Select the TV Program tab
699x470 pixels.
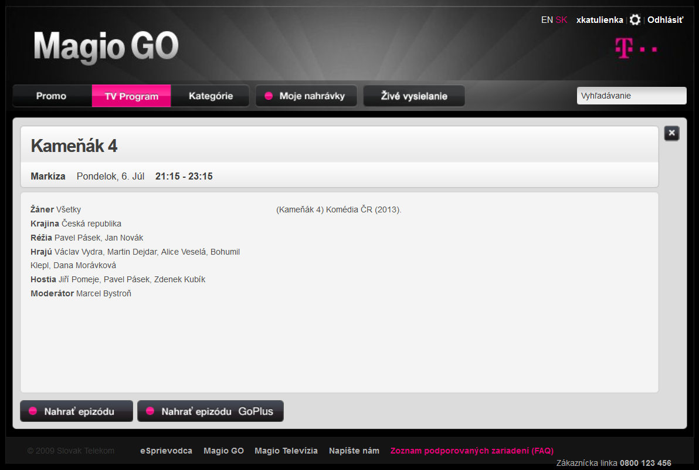131,96
